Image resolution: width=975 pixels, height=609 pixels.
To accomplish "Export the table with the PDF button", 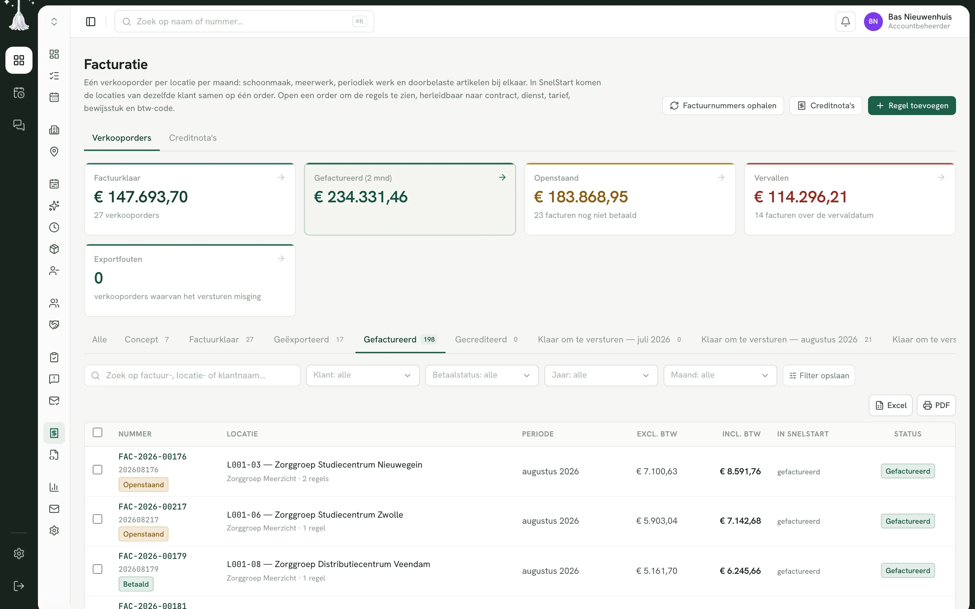I will (936, 405).
